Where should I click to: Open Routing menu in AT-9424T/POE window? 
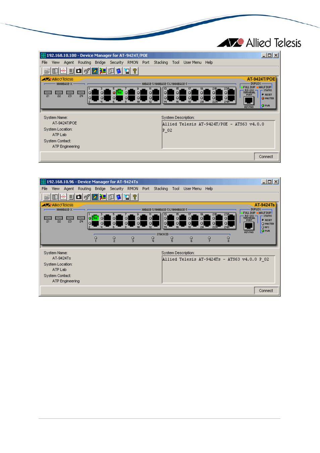pos(85,62)
